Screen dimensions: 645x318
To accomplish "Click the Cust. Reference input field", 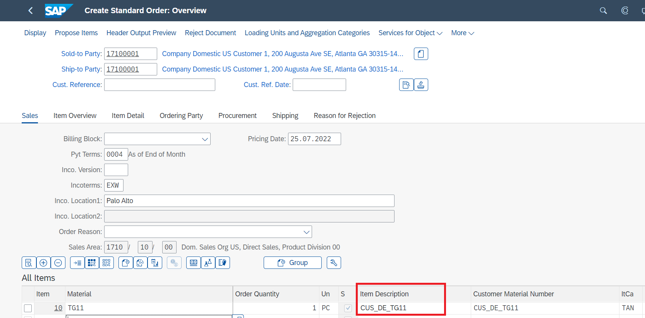I will coord(160,85).
